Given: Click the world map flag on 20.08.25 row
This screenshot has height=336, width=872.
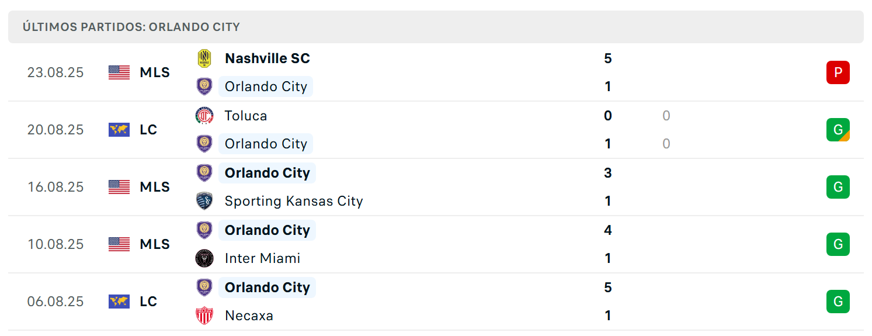Looking at the screenshot, I should 119,130.
